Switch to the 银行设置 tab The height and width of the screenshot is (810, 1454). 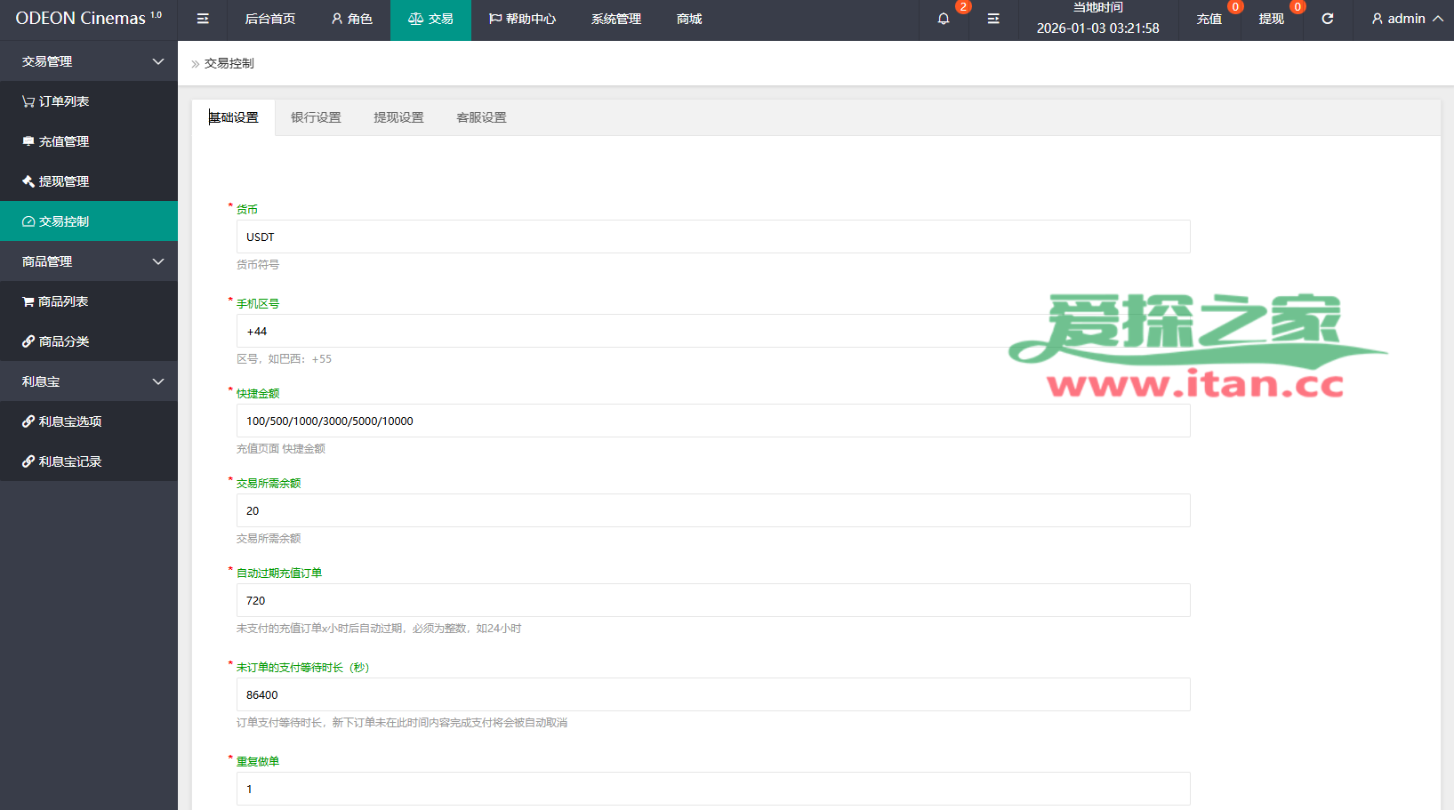point(316,117)
